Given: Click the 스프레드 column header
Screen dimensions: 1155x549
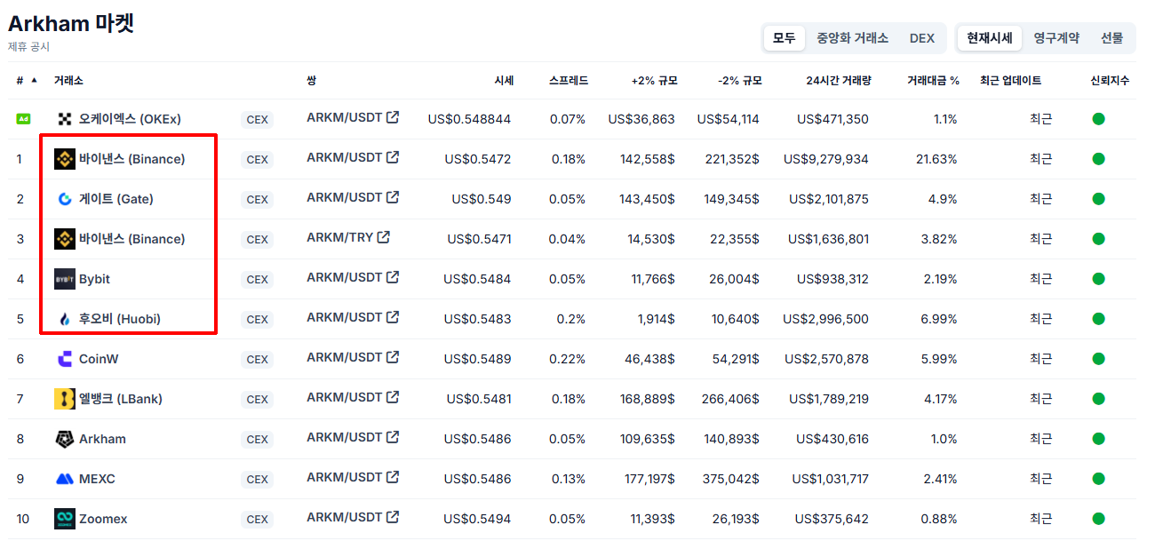Looking at the screenshot, I should click(x=569, y=80).
